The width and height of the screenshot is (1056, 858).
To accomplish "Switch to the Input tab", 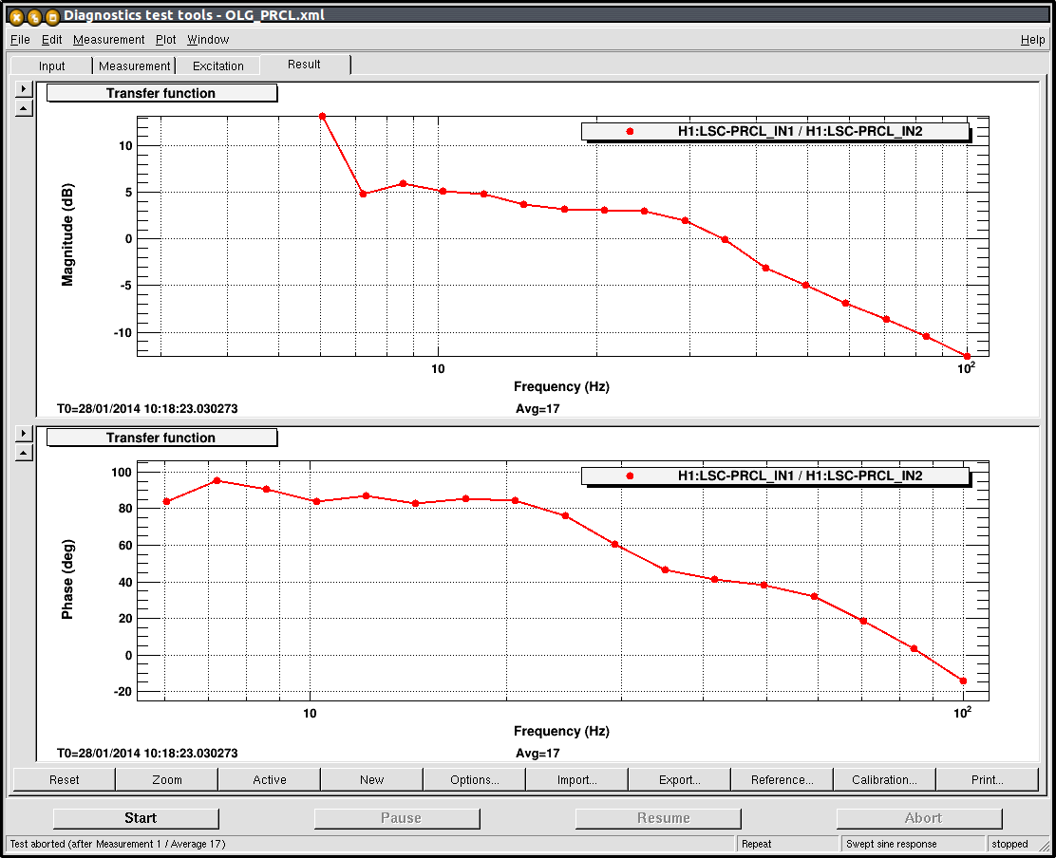I will point(52,65).
